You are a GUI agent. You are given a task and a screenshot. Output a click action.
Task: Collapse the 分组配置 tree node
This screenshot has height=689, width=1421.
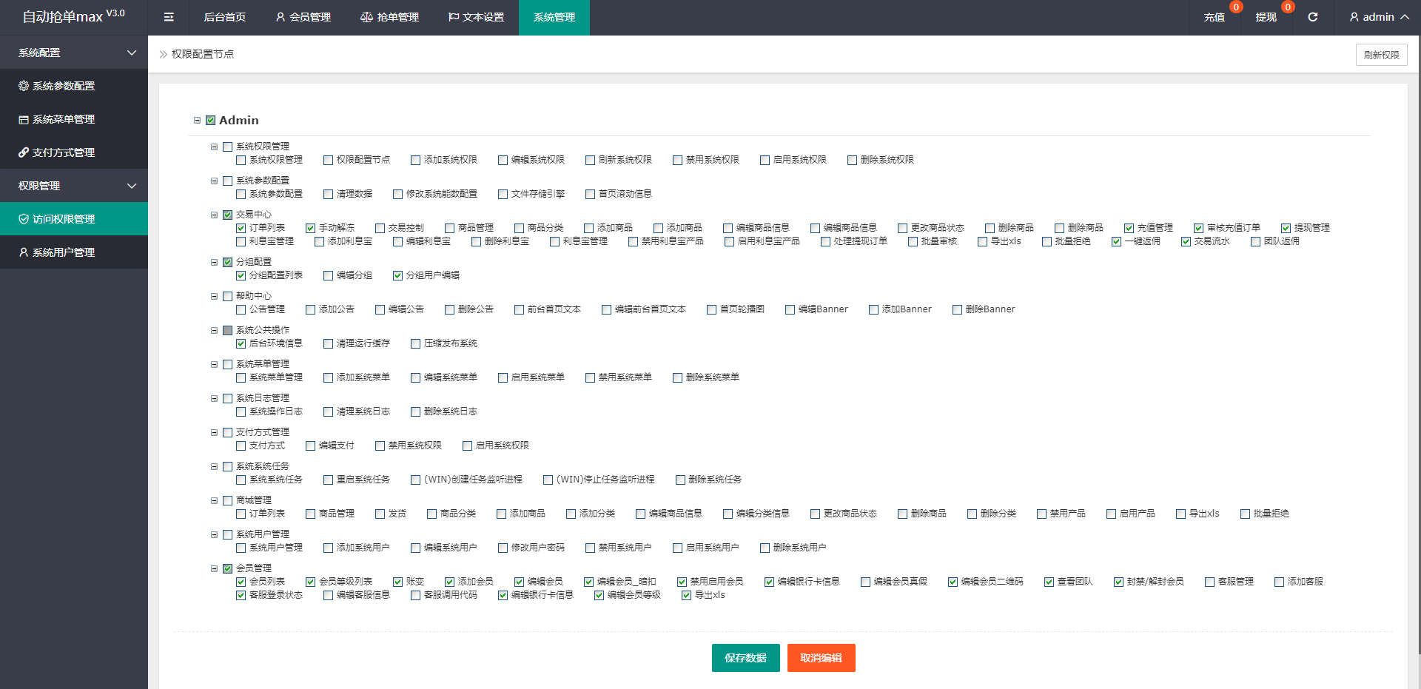point(215,263)
